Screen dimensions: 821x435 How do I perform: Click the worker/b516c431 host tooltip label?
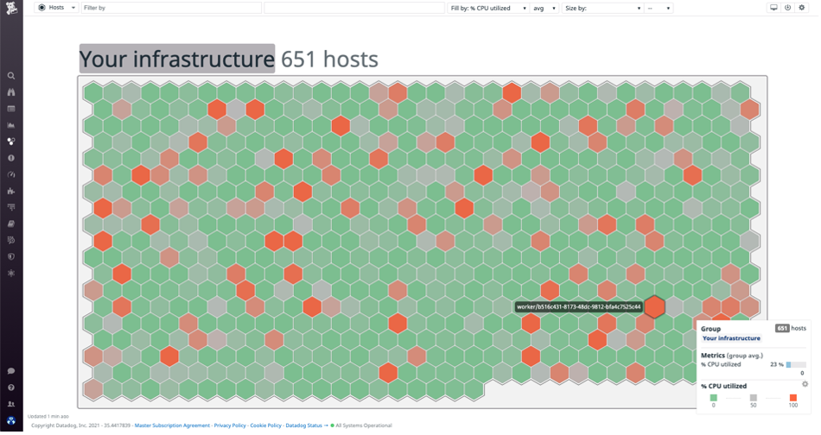[578, 307]
